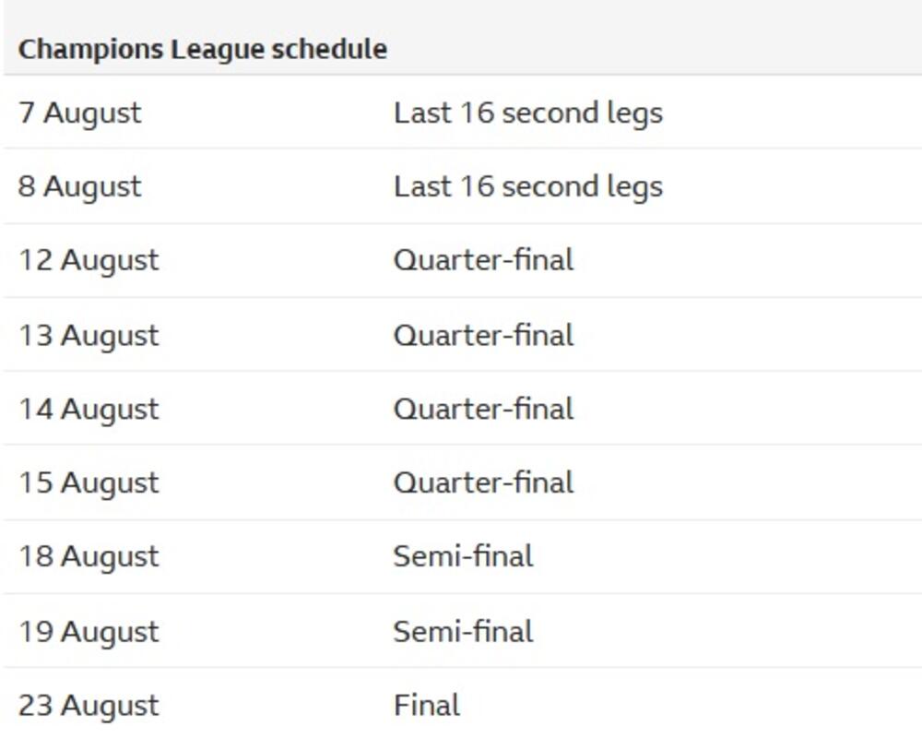922x738 pixels.
Task: Click the Quarter-final entry beside 13 August
Action: tap(483, 335)
